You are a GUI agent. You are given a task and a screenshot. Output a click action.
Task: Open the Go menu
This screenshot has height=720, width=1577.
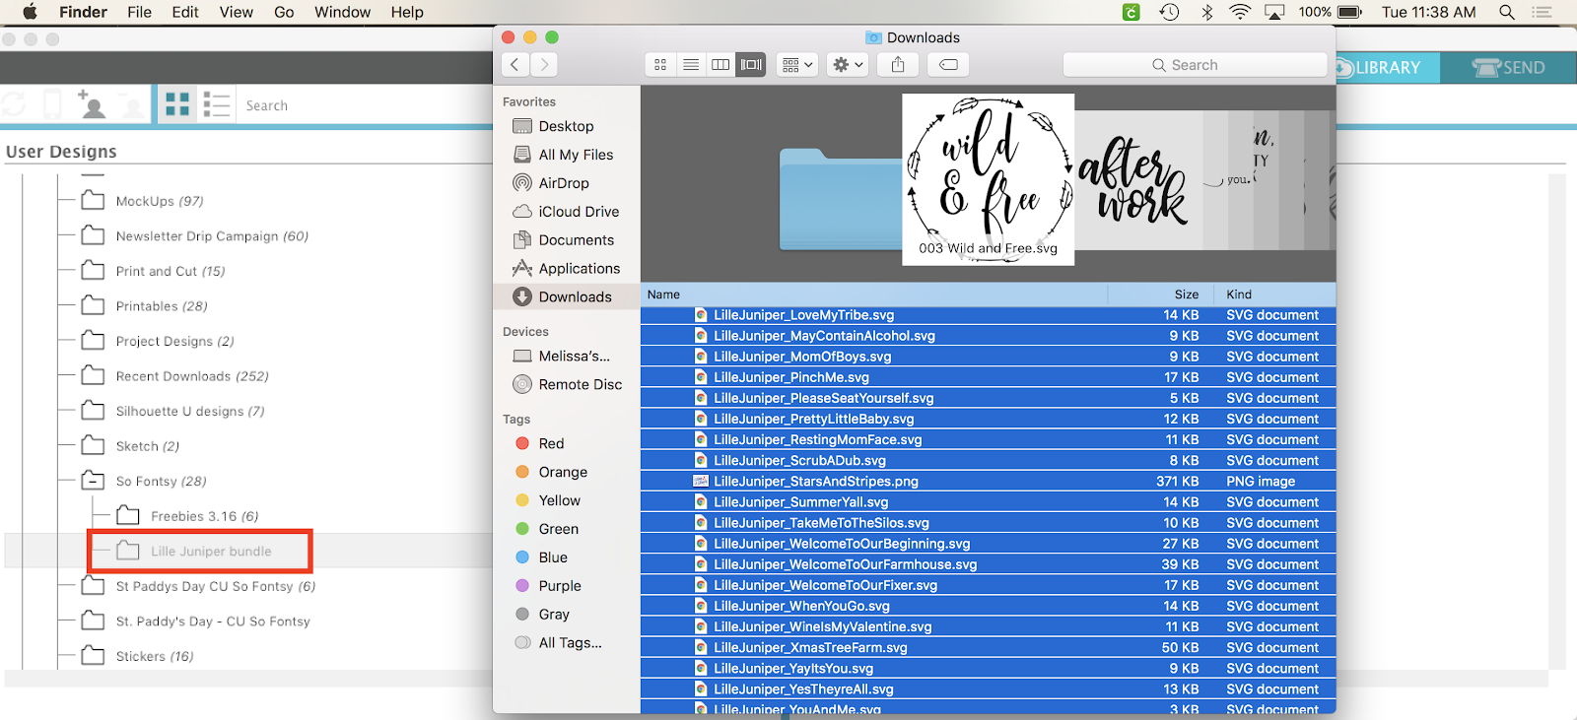tap(284, 12)
